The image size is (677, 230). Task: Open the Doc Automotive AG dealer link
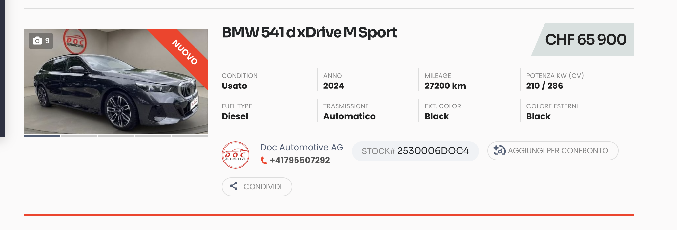302,147
